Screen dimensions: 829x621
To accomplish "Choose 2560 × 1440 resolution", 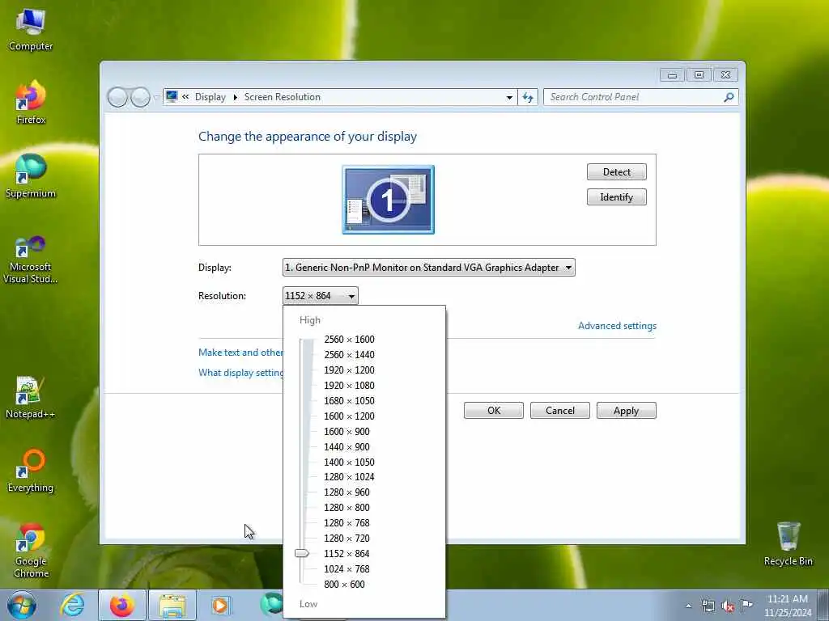I will click(x=350, y=354).
